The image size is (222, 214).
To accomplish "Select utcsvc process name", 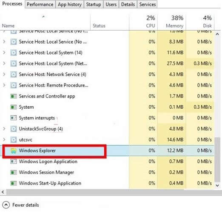I will pos(26,140).
